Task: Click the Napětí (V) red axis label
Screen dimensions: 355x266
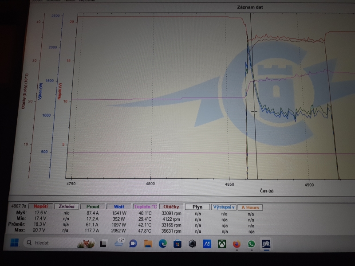Action: pos(59,91)
